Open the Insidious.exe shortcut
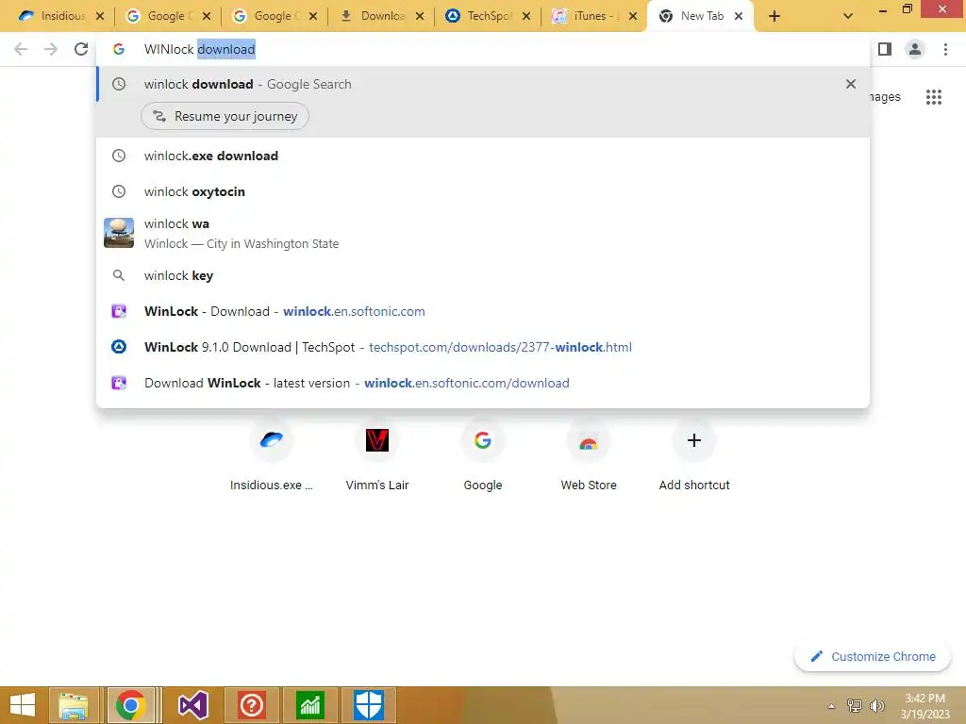The image size is (966, 724). (271, 455)
